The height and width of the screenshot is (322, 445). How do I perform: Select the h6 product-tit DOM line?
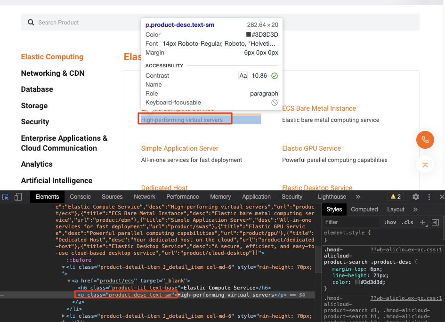coord(174,288)
